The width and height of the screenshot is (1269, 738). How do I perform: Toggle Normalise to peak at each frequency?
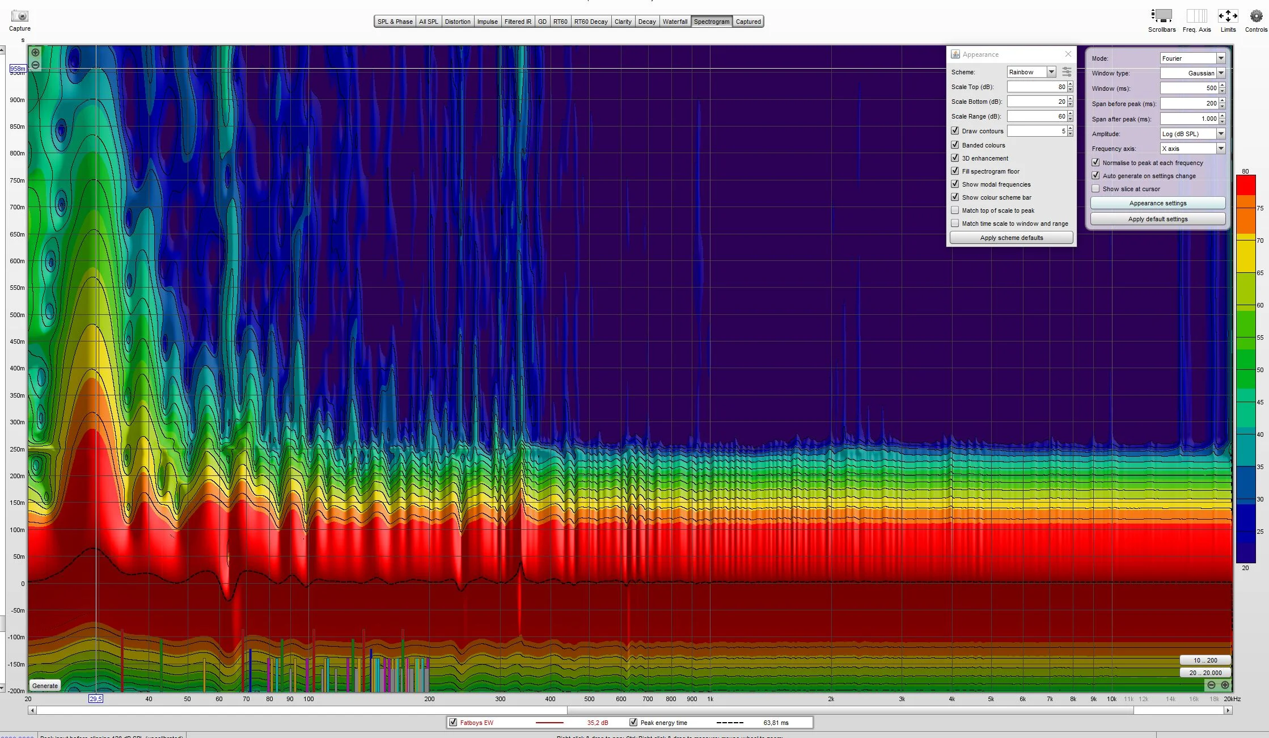click(1096, 162)
